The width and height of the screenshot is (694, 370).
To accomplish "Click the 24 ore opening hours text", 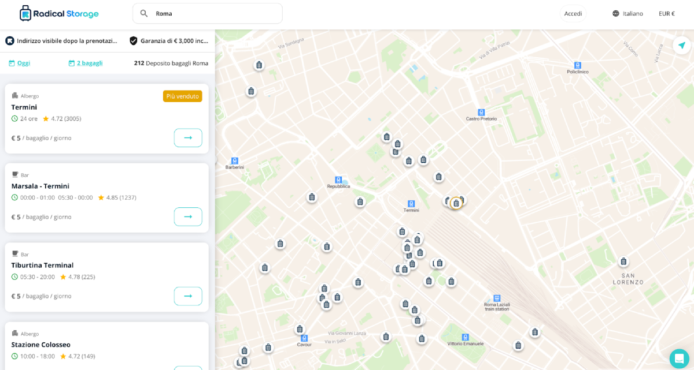I will click(29, 119).
